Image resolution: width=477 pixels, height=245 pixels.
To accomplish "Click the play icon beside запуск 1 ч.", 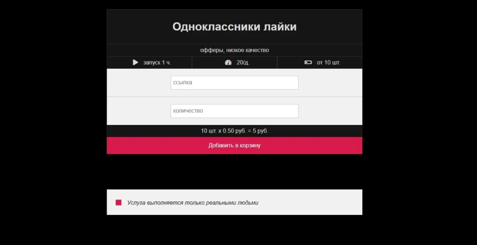I will (136, 63).
